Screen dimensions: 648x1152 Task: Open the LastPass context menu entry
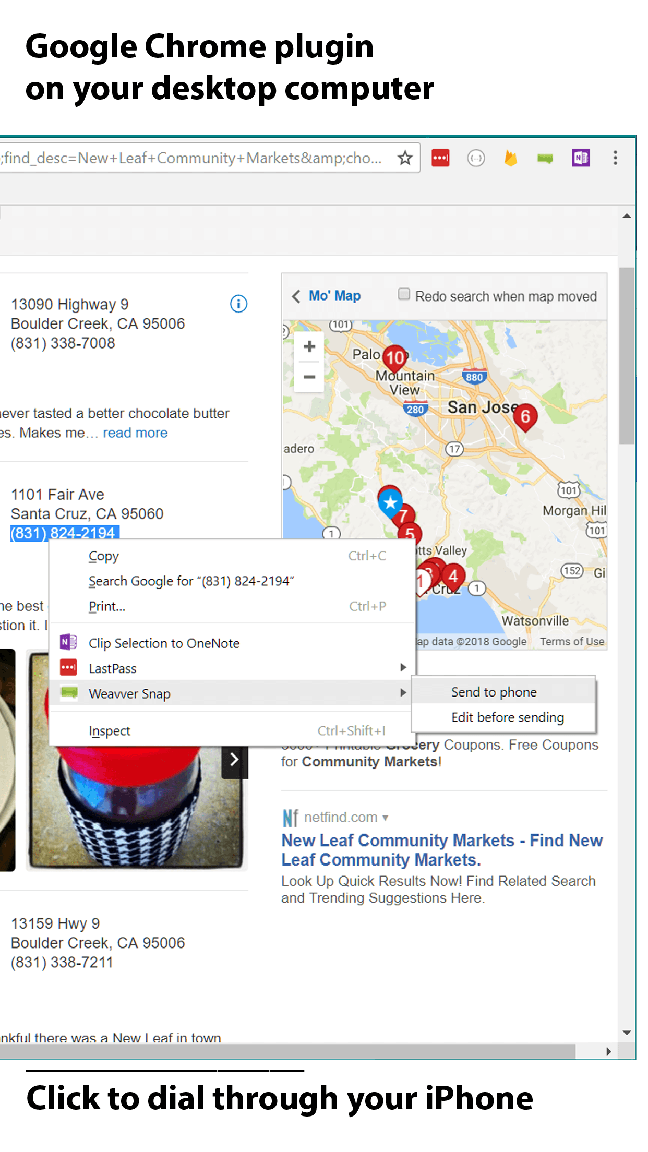pyautogui.click(x=232, y=668)
